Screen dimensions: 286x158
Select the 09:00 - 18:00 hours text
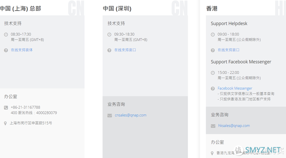click(228, 35)
